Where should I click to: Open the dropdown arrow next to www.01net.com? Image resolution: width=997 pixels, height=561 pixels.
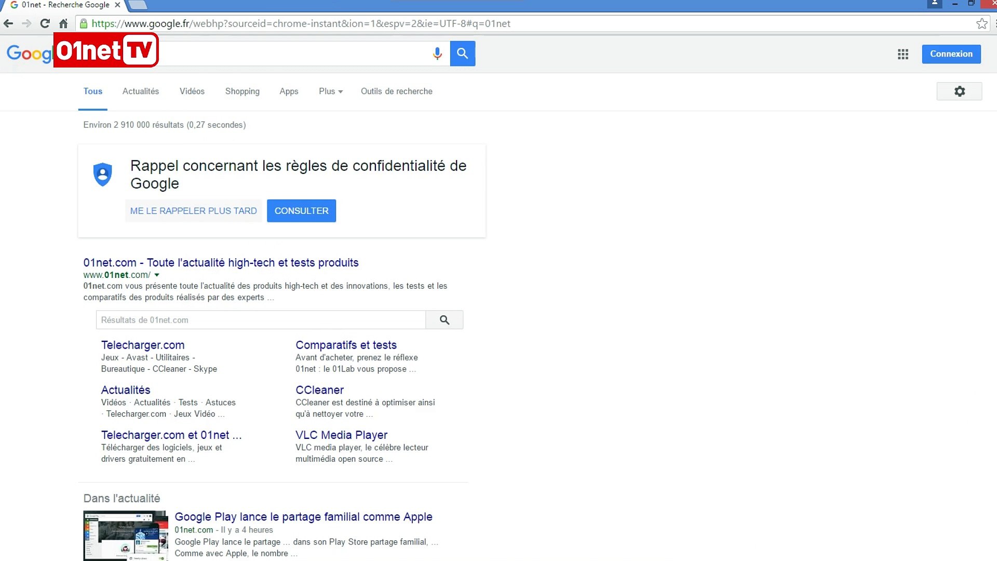pos(157,275)
